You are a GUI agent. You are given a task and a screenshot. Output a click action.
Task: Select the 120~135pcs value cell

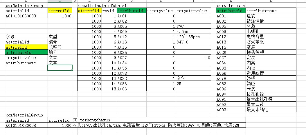[193, 37]
